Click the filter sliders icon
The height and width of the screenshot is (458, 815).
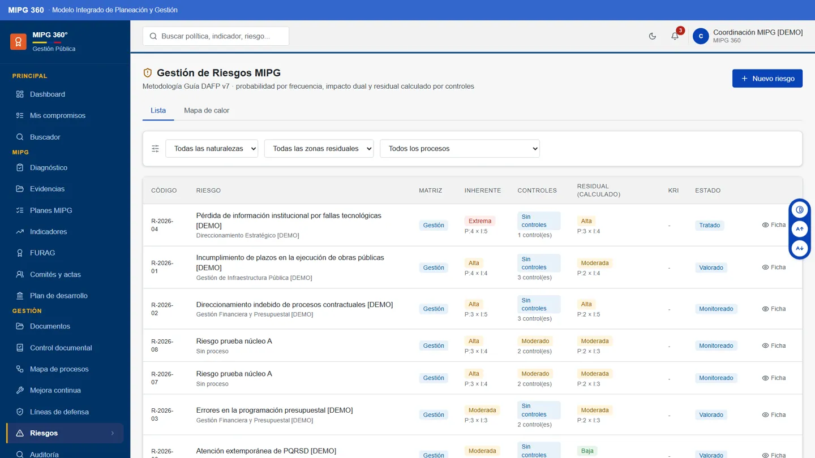pos(155,149)
